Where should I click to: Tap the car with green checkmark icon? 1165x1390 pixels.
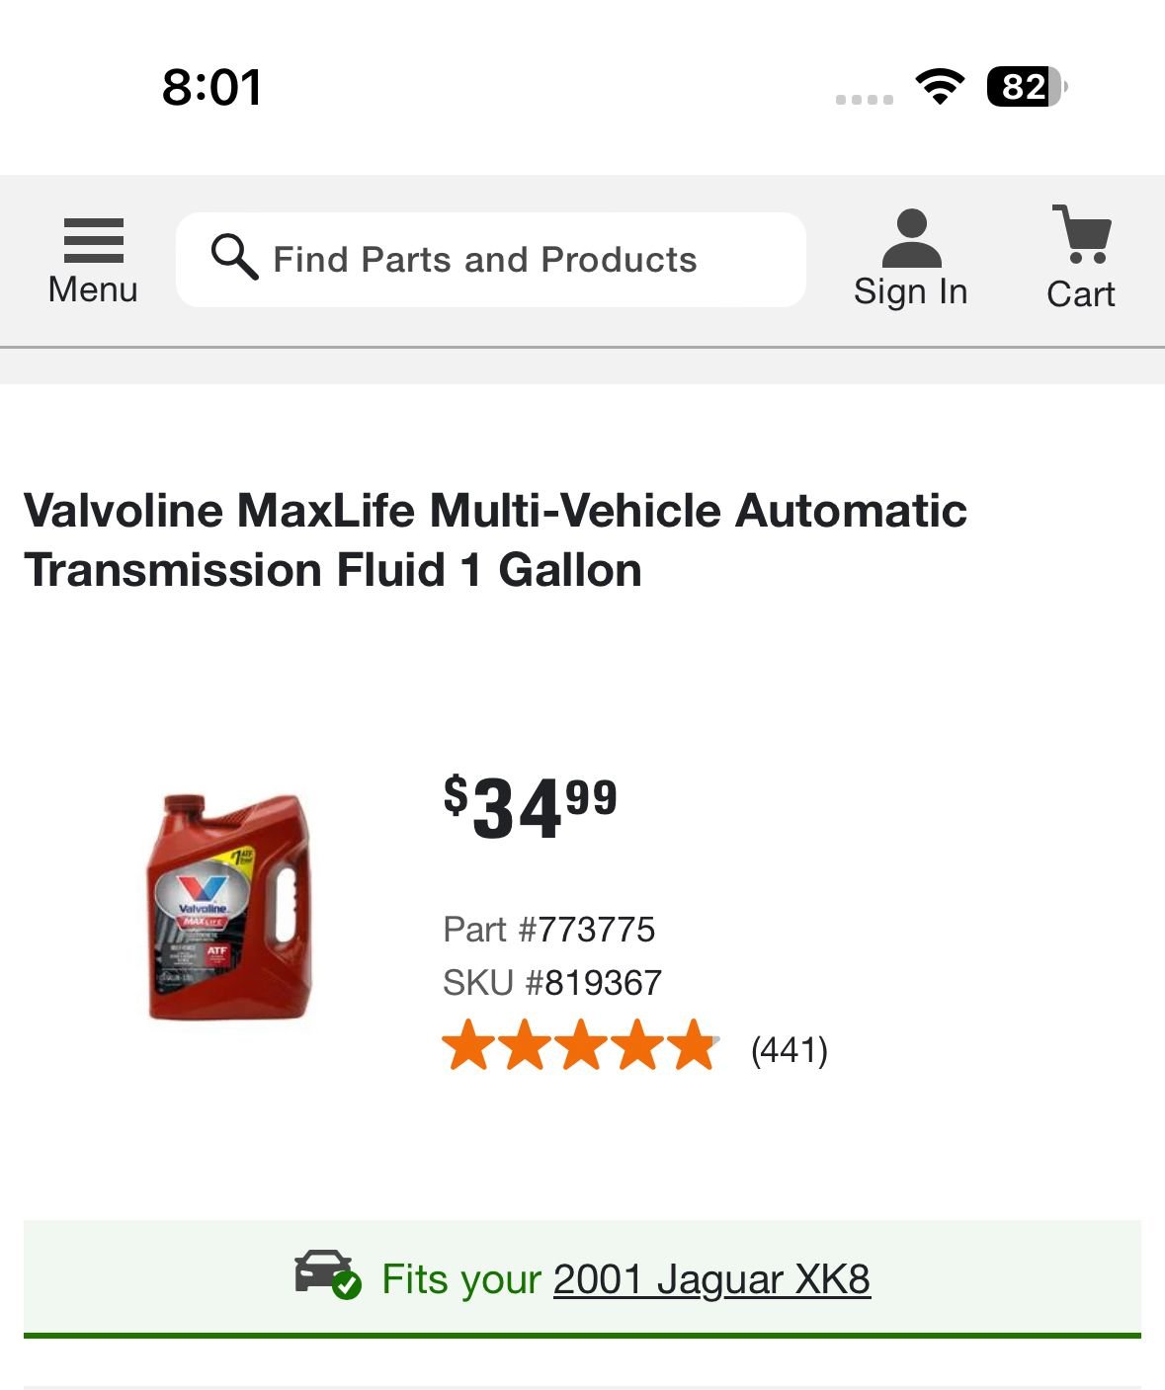[x=328, y=1275]
